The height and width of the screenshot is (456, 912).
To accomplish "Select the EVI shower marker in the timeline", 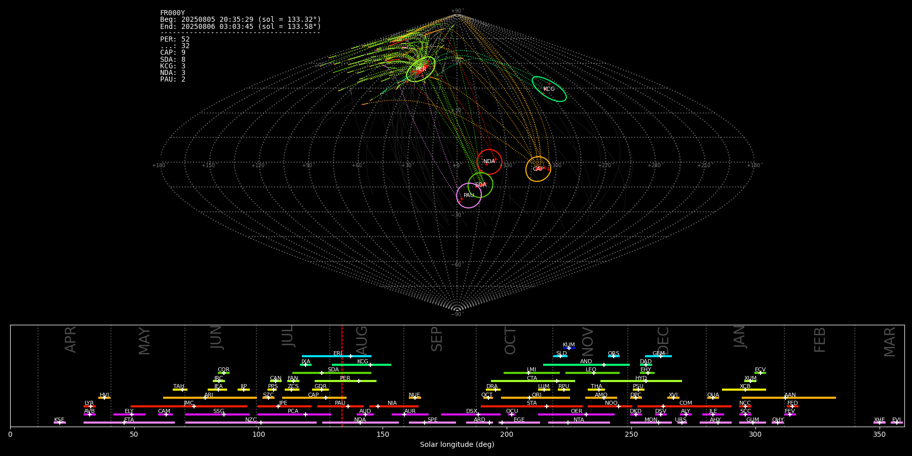I will pyautogui.click(x=896, y=423).
